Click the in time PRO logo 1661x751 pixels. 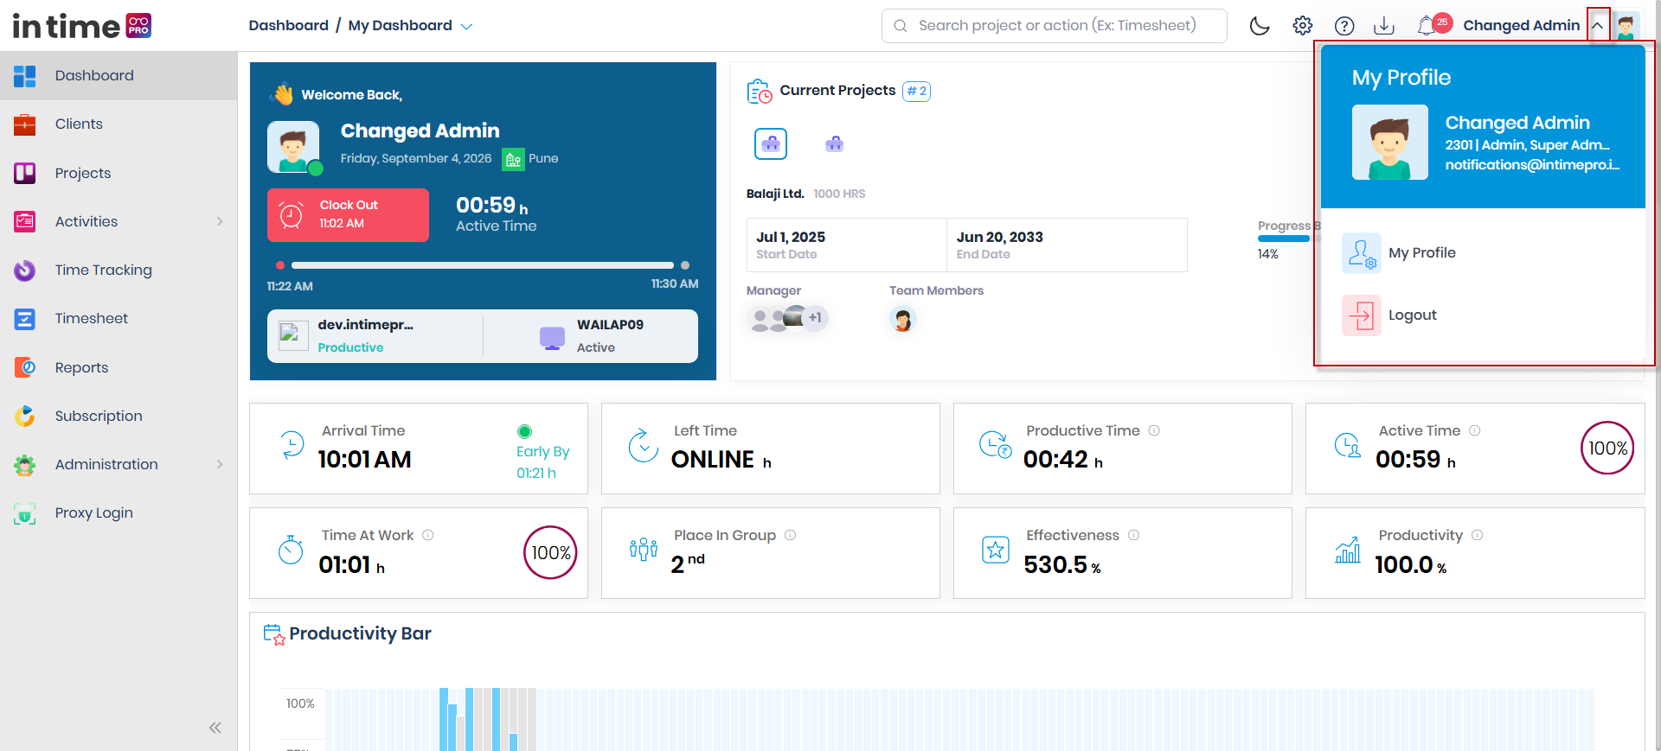click(x=82, y=26)
